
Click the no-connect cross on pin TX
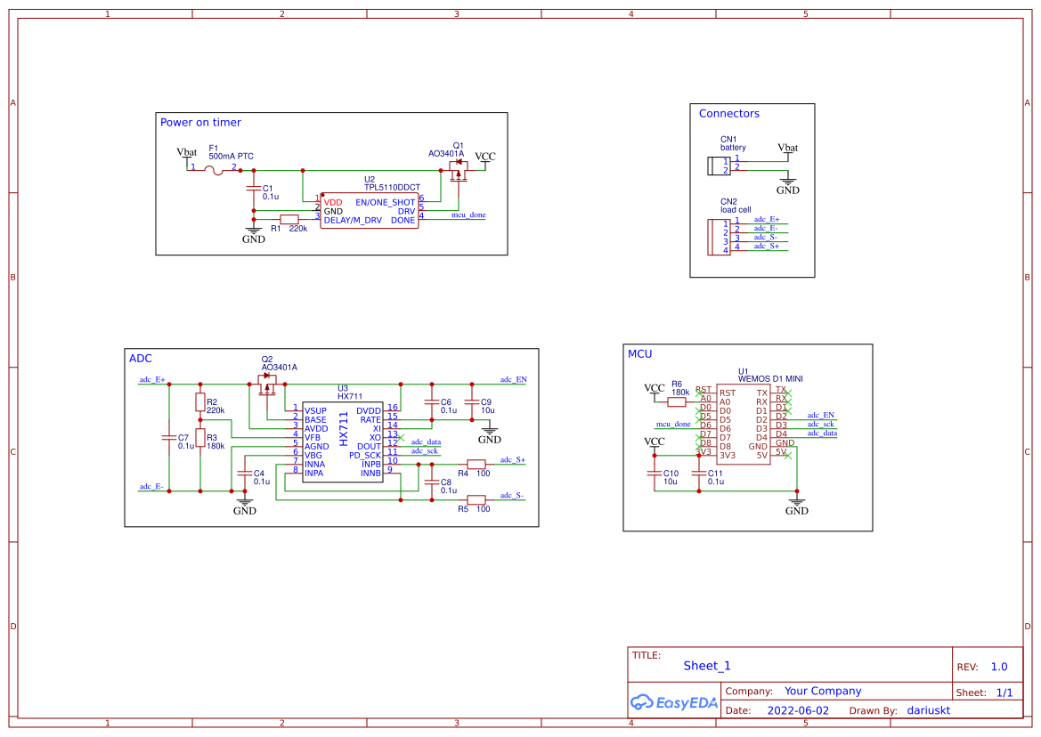(789, 393)
